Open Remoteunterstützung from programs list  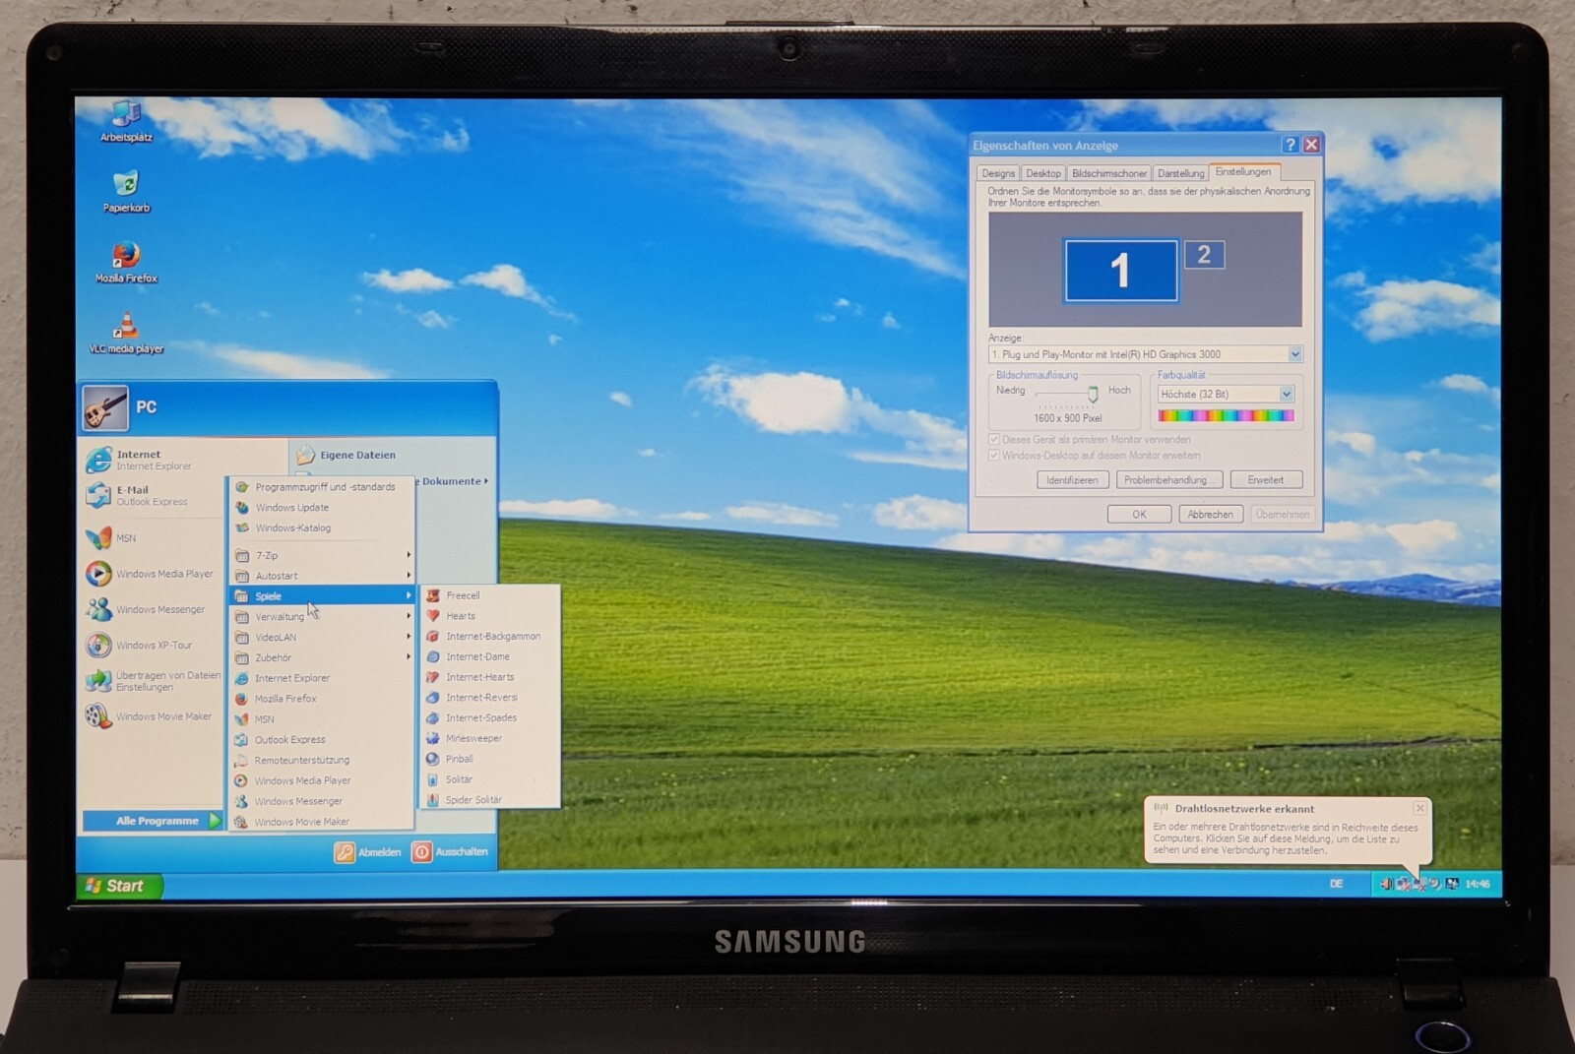coord(322,761)
